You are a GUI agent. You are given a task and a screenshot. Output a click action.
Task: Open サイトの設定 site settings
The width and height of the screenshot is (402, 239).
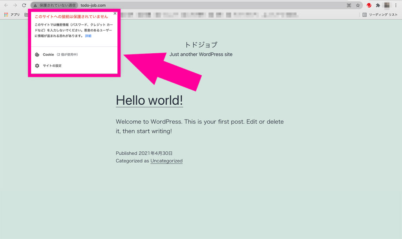74,65
